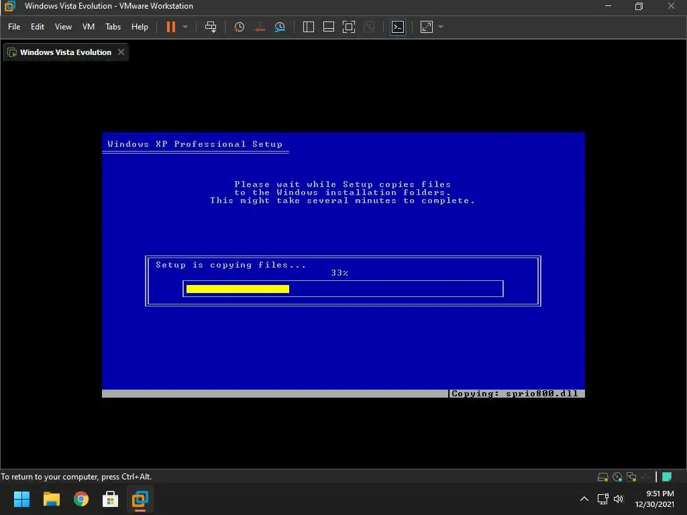Open the View menu
This screenshot has height=515, width=687.
click(x=63, y=27)
